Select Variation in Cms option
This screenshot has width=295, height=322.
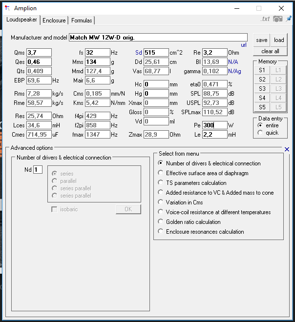click(x=180, y=202)
